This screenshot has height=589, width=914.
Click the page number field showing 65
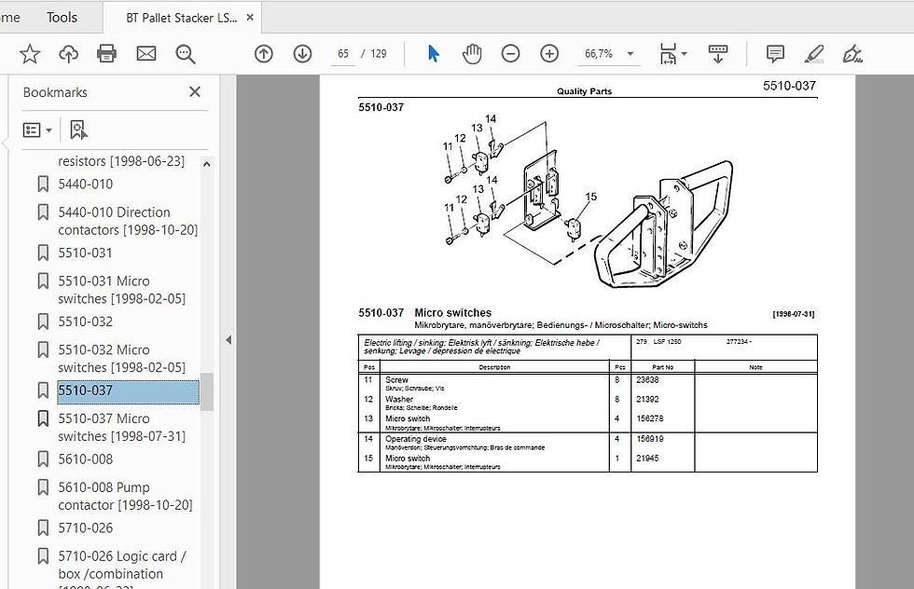(x=343, y=54)
